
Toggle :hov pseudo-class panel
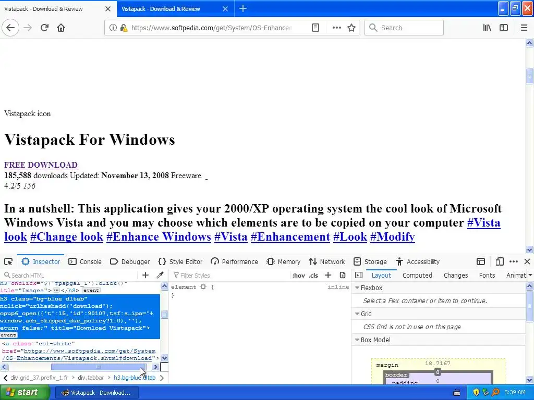(298, 275)
